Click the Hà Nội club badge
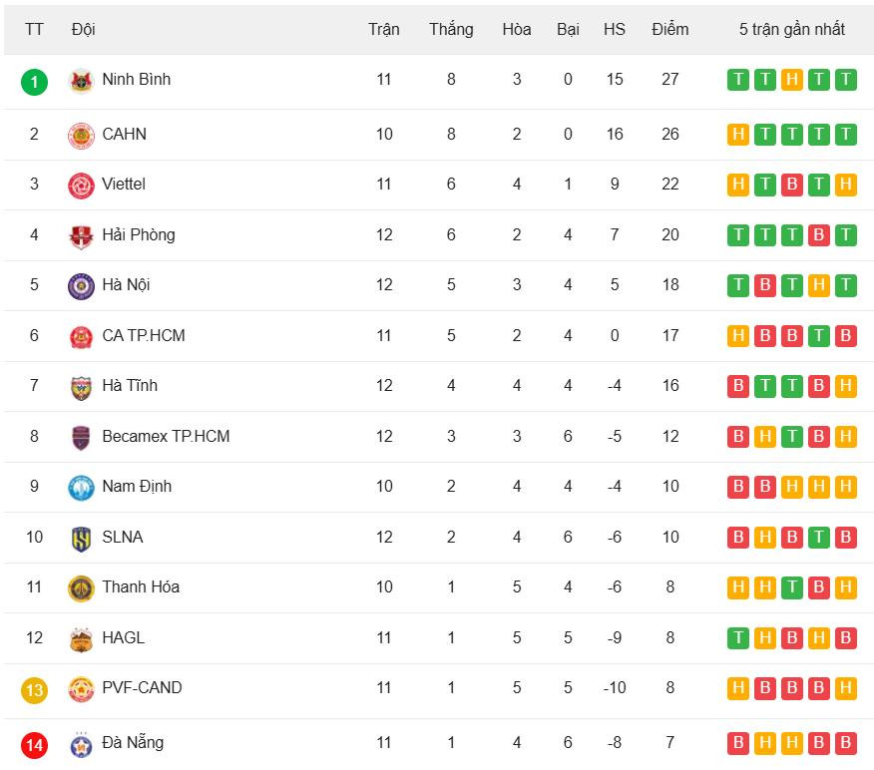 [x=81, y=286]
